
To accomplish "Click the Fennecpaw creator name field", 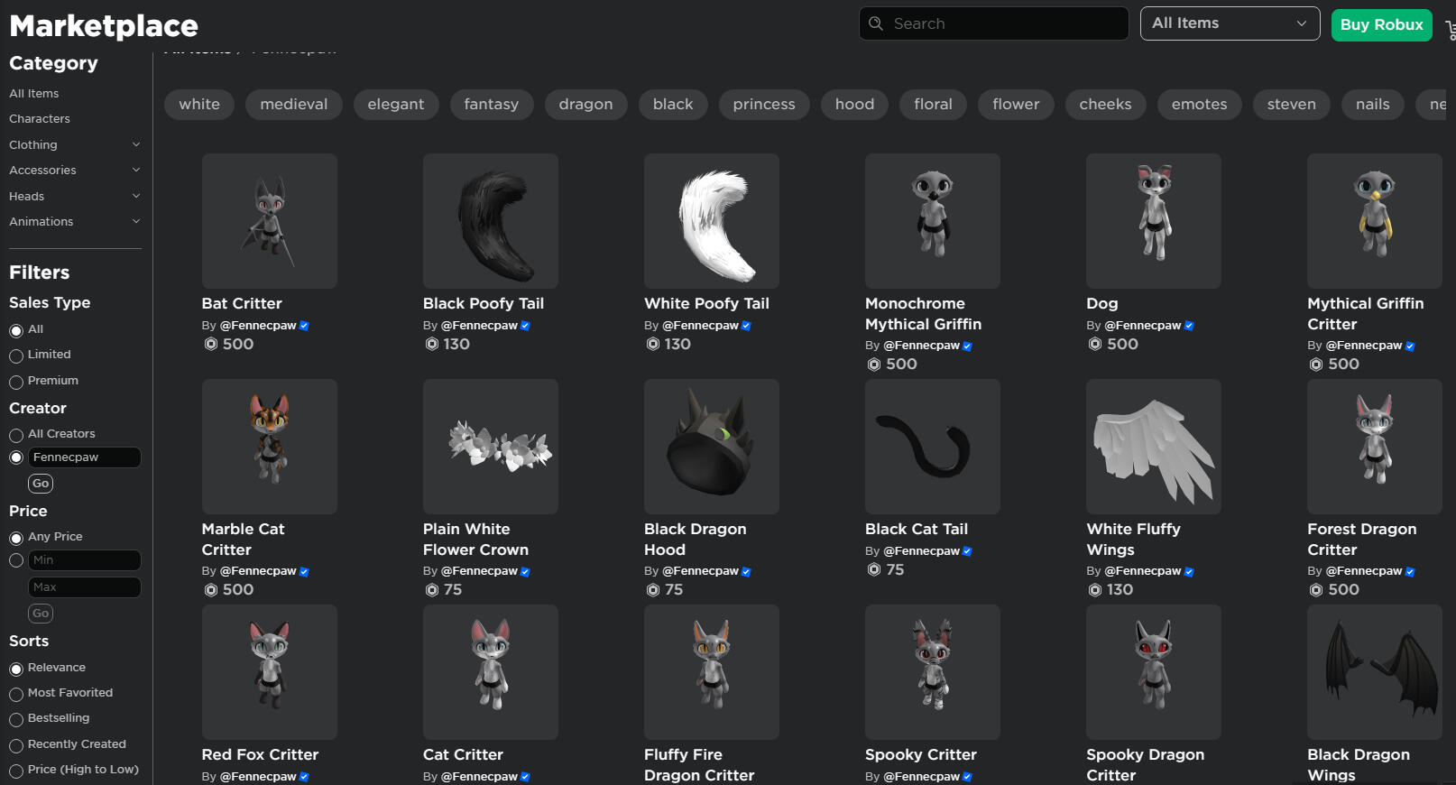I will tap(85, 457).
